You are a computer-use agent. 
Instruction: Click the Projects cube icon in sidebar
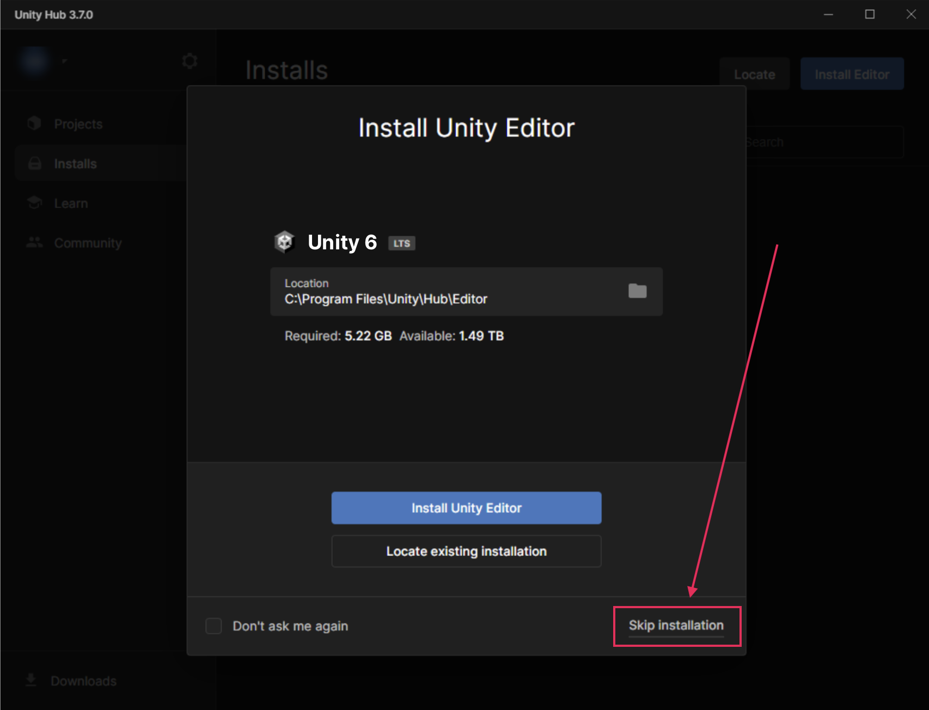34,124
